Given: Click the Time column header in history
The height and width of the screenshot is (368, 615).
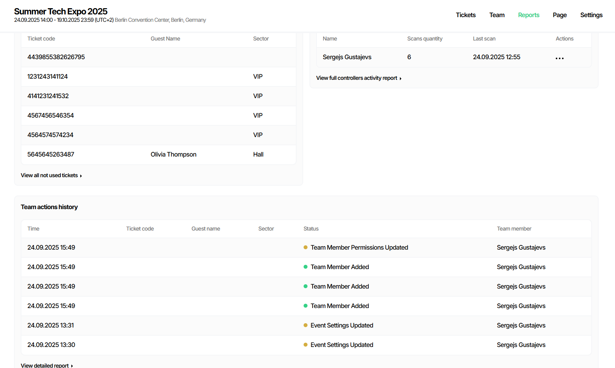Looking at the screenshot, I should pos(33,229).
